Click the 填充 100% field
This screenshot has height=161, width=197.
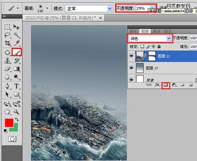pyautogui.click(x=193, y=47)
